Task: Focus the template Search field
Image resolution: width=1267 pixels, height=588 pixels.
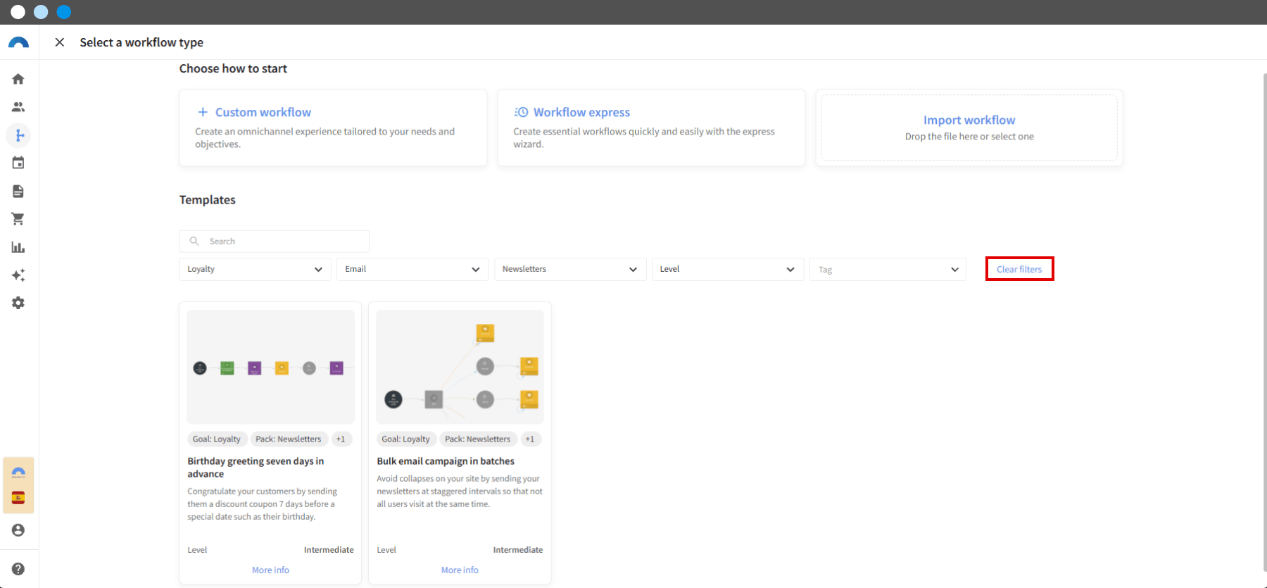Action: (275, 241)
